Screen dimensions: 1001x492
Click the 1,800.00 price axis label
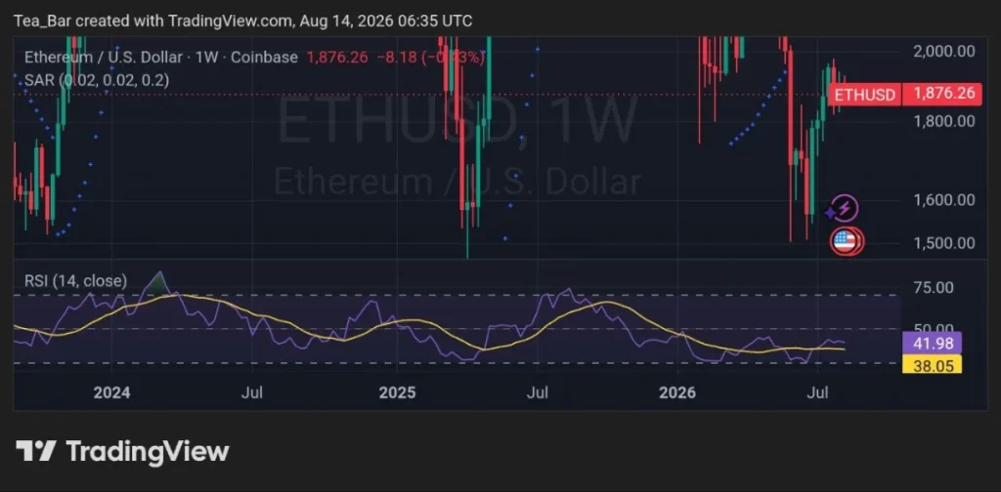pyautogui.click(x=944, y=120)
